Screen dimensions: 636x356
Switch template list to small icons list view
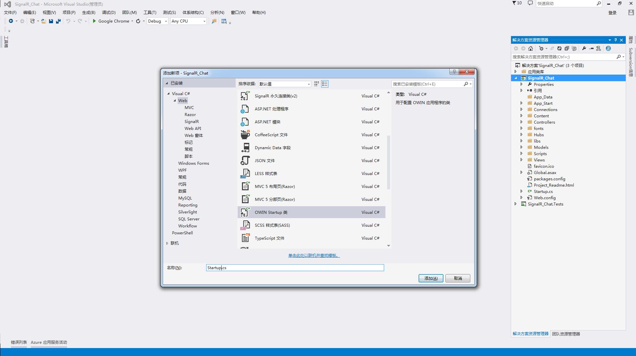coord(325,84)
